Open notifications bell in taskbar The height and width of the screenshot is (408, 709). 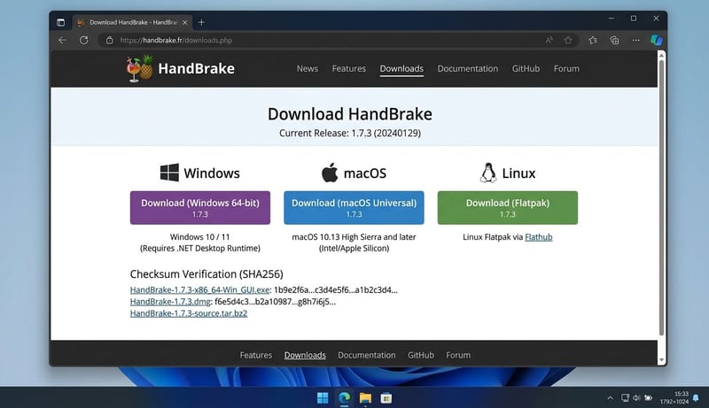pyautogui.click(x=696, y=397)
